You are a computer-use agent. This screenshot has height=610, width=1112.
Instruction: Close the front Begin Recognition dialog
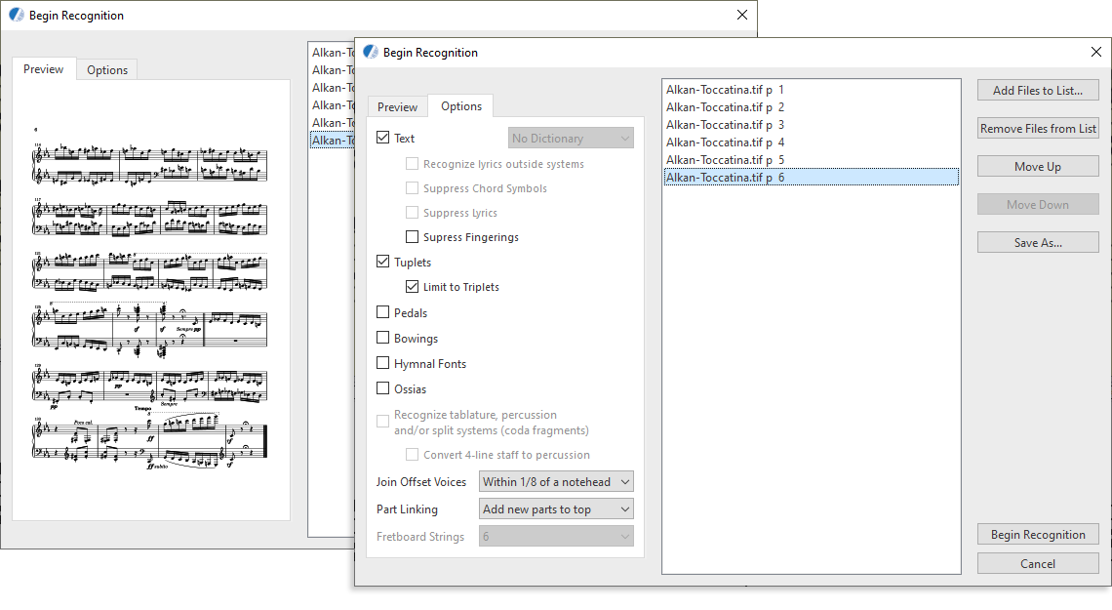click(x=1095, y=52)
